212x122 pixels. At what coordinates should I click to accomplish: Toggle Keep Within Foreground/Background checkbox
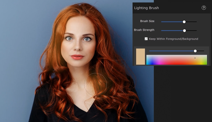click(146, 39)
